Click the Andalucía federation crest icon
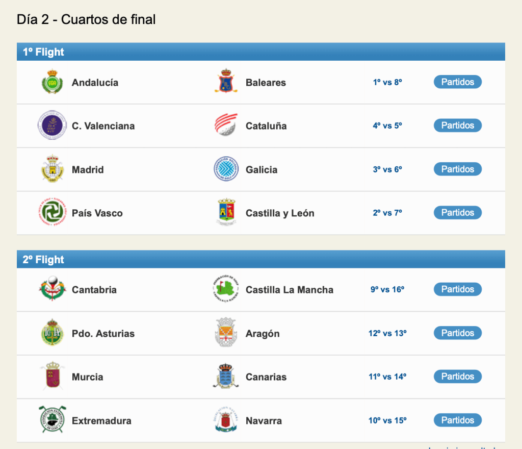The height and width of the screenshot is (449, 522). 52,82
